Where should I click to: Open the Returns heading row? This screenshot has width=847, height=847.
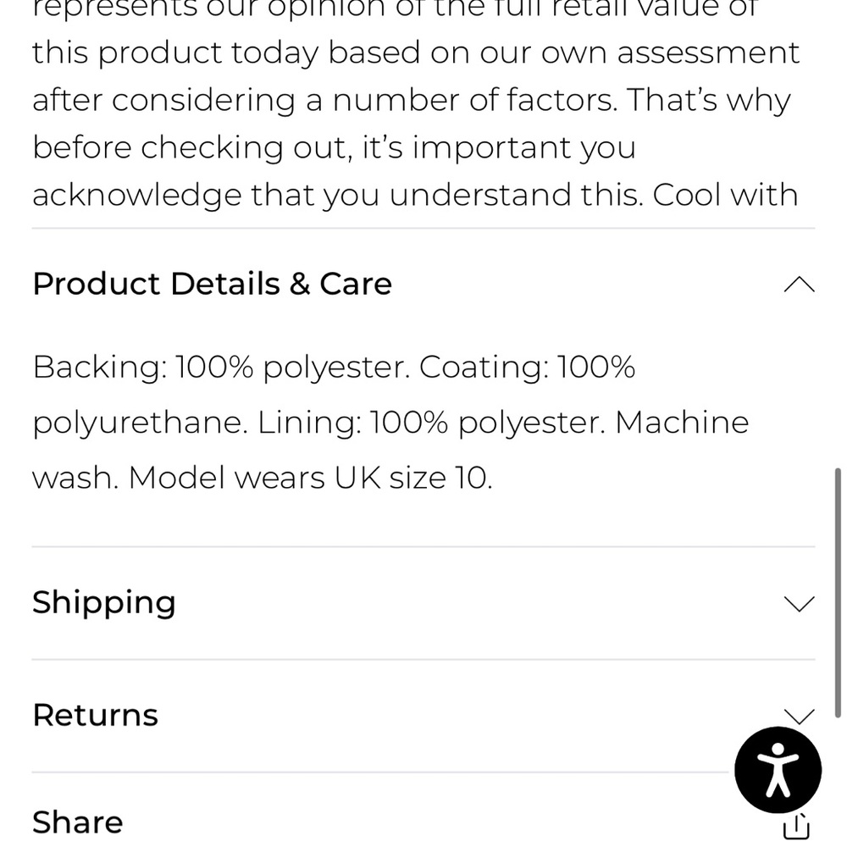point(423,716)
